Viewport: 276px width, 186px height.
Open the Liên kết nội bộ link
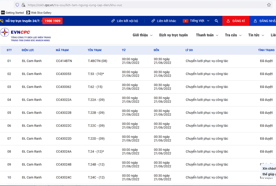point(125,21)
